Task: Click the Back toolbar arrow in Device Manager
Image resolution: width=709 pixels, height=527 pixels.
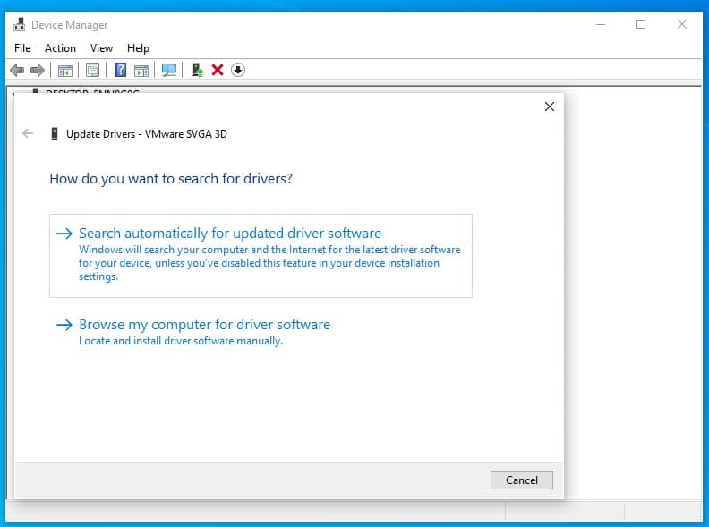Action: point(17,70)
